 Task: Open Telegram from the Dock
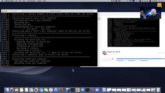82,90
